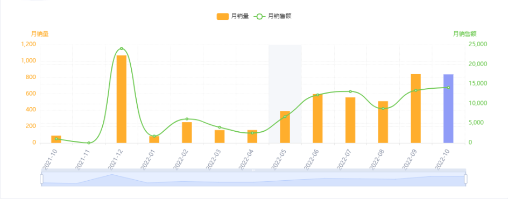Click the left handle of zoom slider
The width and height of the screenshot is (508, 199).
(41, 179)
